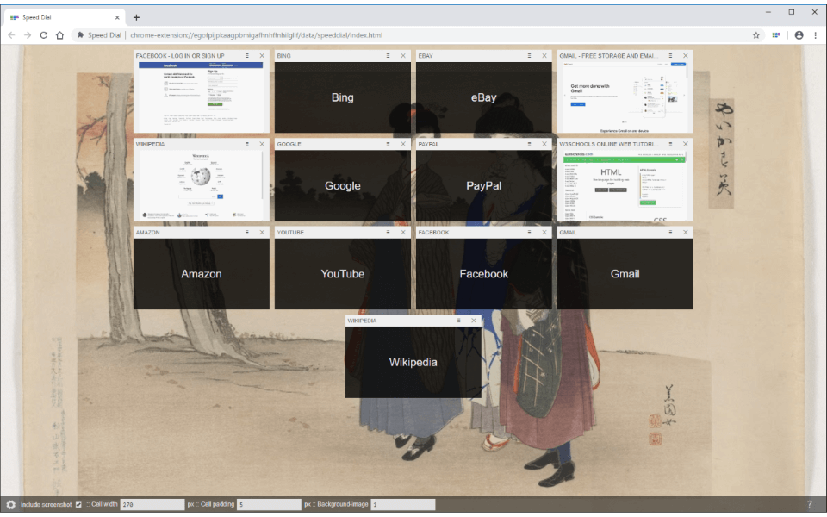
Task: Open a new browser tab
Action: [x=136, y=17]
